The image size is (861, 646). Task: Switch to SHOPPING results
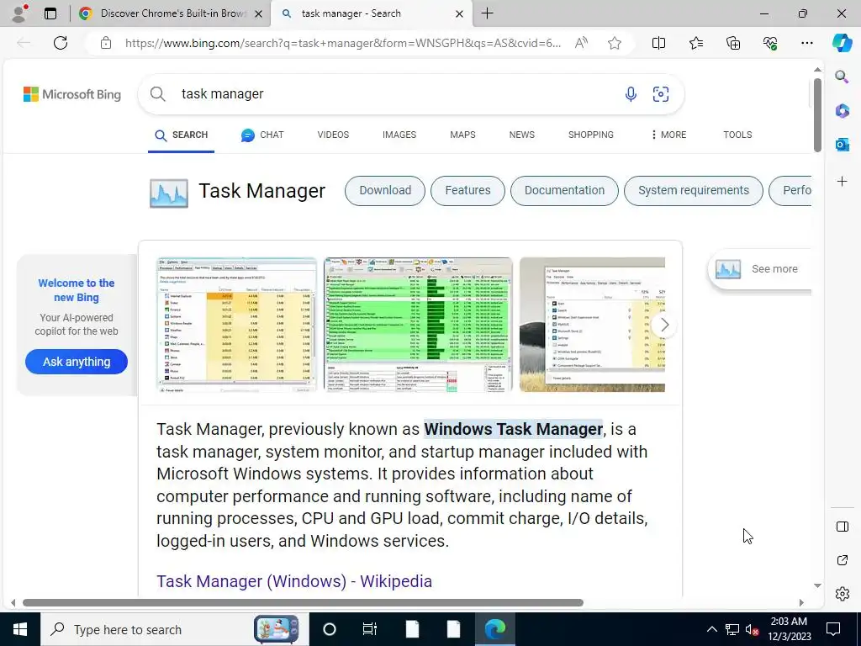(x=591, y=135)
